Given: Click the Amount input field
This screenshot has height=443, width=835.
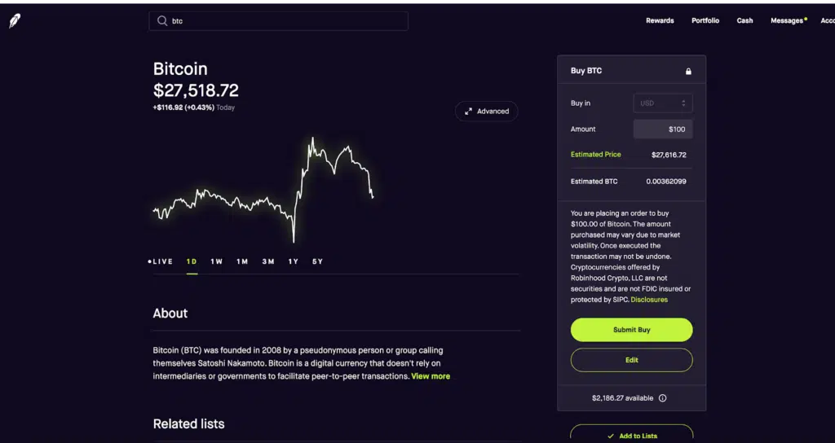Looking at the screenshot, I should click(663, 129).
